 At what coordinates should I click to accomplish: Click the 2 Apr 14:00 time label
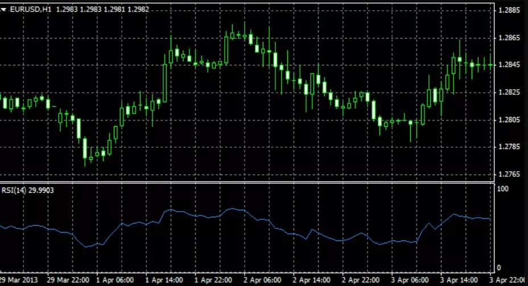point(311,280)
